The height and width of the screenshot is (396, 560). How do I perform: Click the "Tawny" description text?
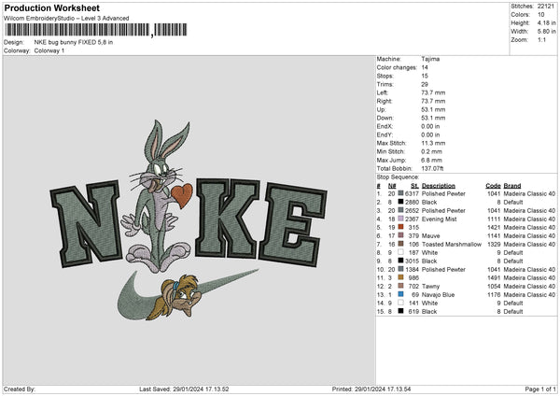(x=430, y=286)
